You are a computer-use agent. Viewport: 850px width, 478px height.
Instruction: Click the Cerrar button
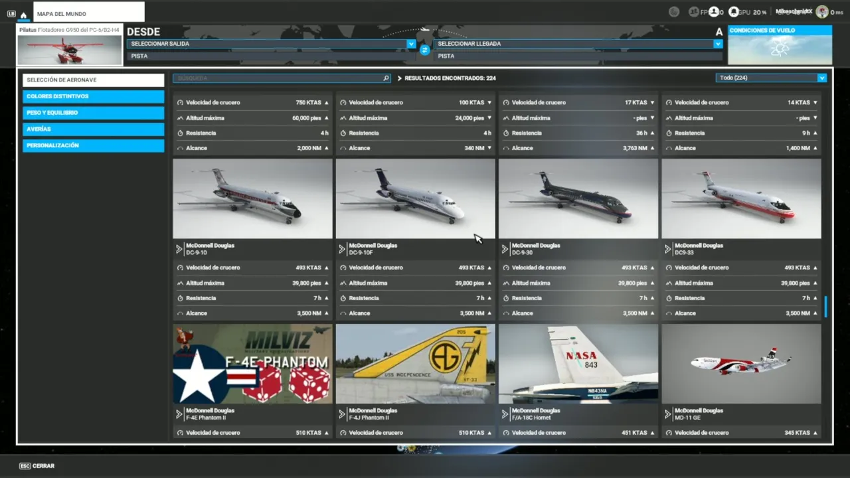coord(37,466)
